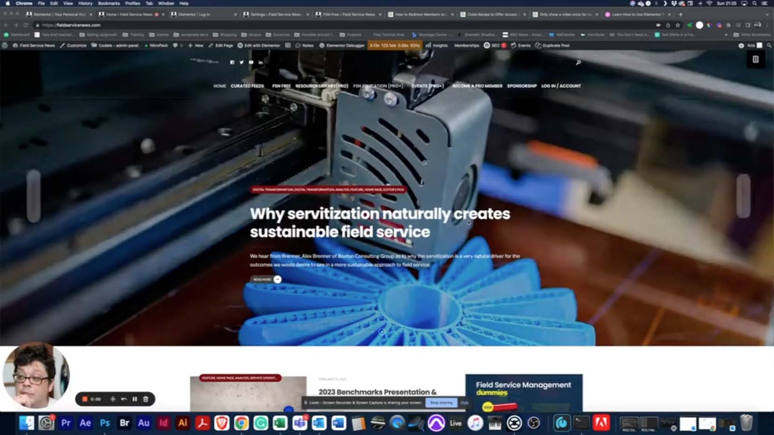
Task: Stop recording with the red square
Action: [x=85, y=399]
